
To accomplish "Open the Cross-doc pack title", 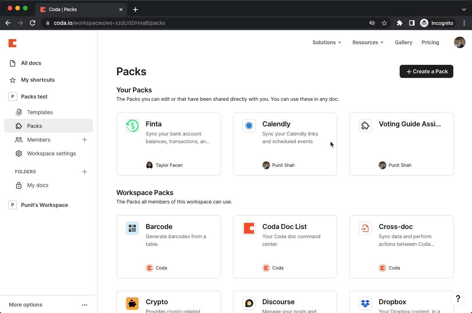I will 396,227.
